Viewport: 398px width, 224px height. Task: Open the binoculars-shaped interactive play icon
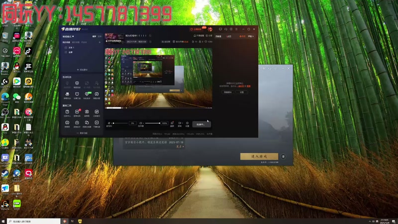point(67,95)
